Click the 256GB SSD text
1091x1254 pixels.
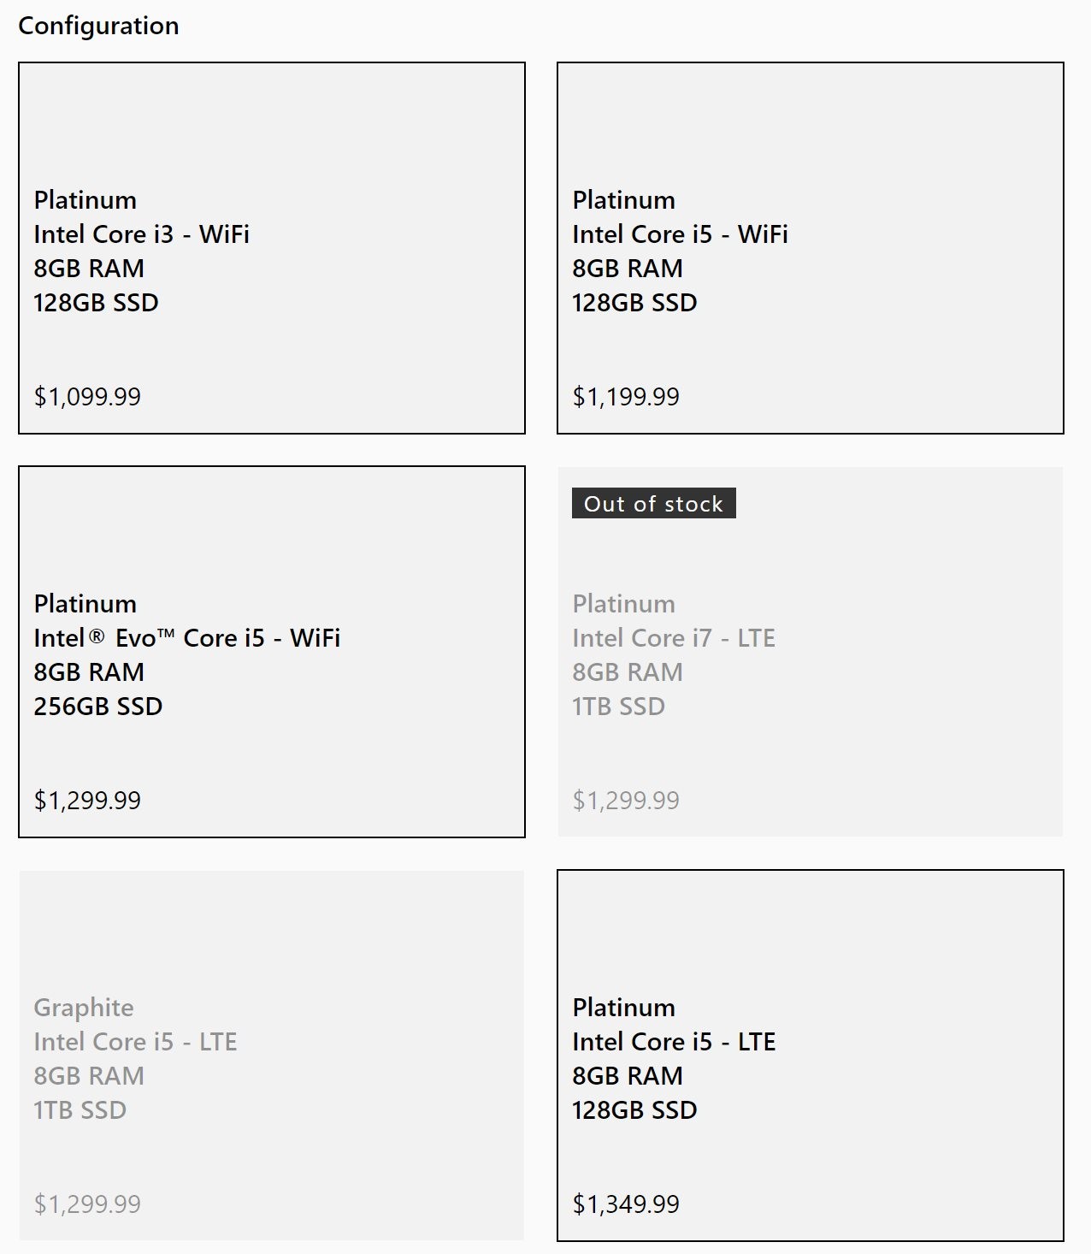[98, 707]
